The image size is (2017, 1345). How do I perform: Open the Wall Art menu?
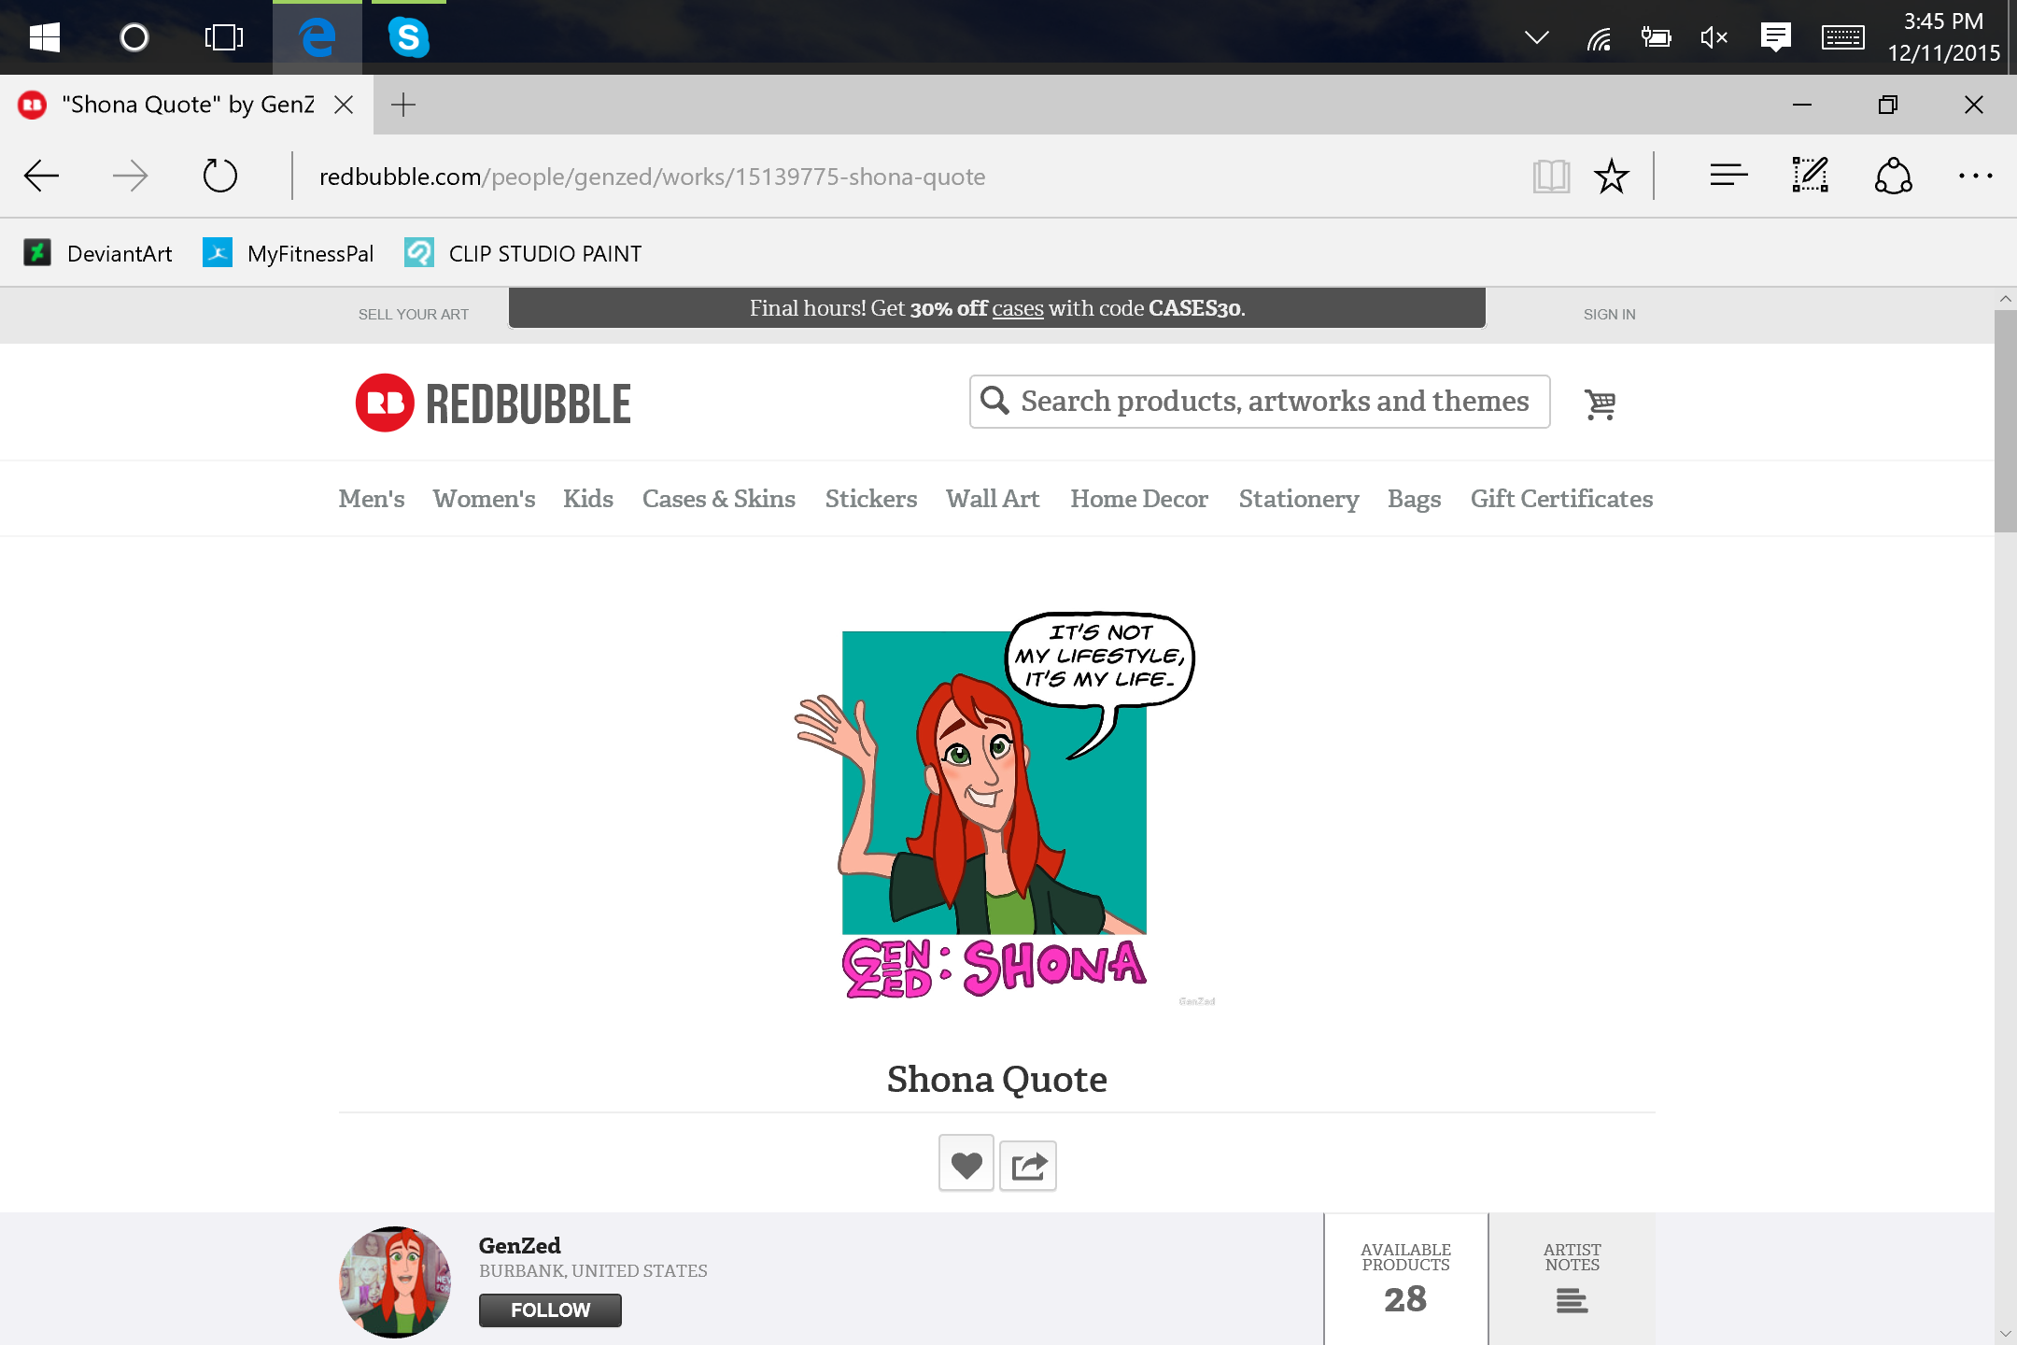pyautogui.click(x=993, y=499)
